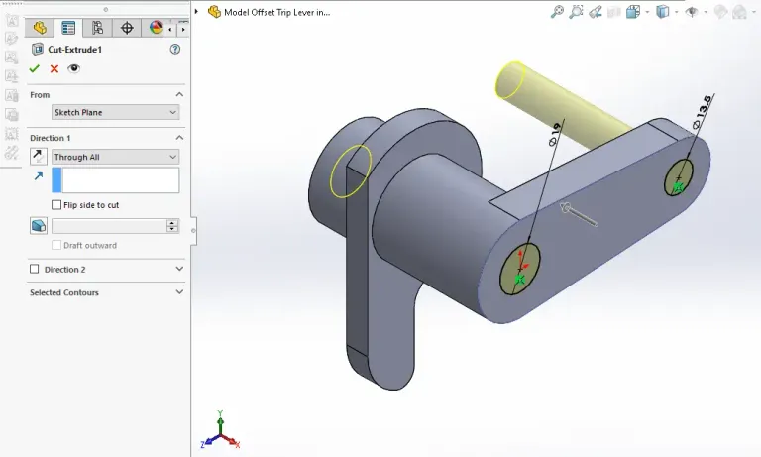The image size is (761, 457).
Task: Expand the Selected Contours section
Action: tap(179, 292)
